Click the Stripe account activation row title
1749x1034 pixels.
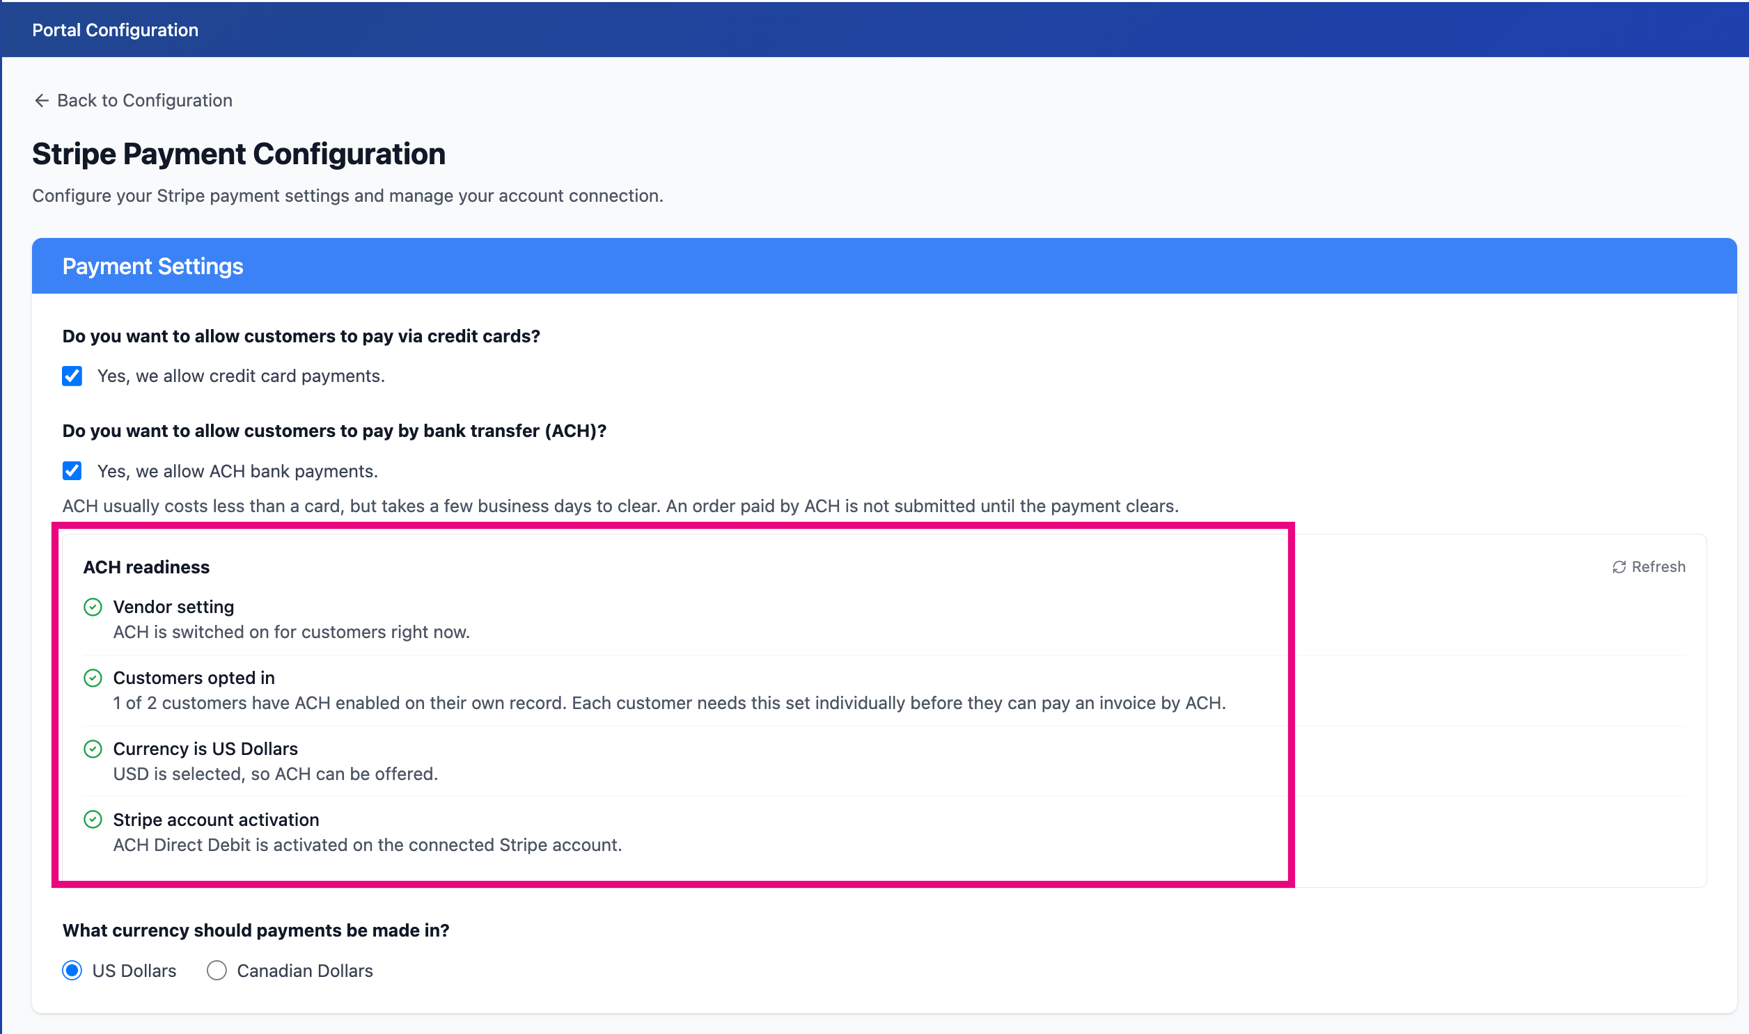pos(216,820)
